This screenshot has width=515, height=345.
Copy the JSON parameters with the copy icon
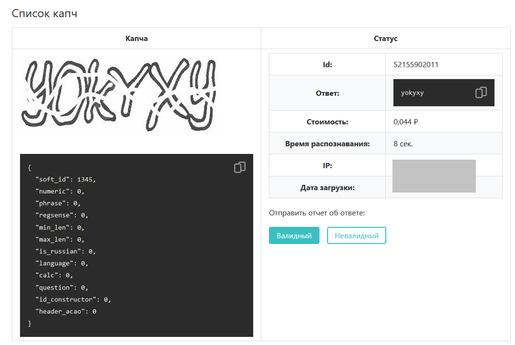click(239, 167)
